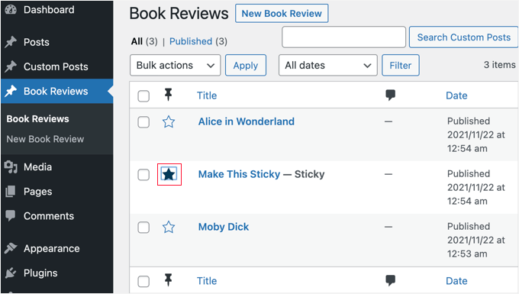Click the comment dash in Alice in Wonderland row
The height and width of the screenshot is (294, 519).
(388, 121)
